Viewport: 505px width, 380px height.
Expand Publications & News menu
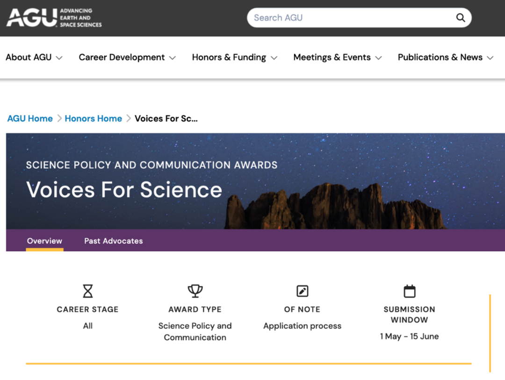(x=445, y=57)
